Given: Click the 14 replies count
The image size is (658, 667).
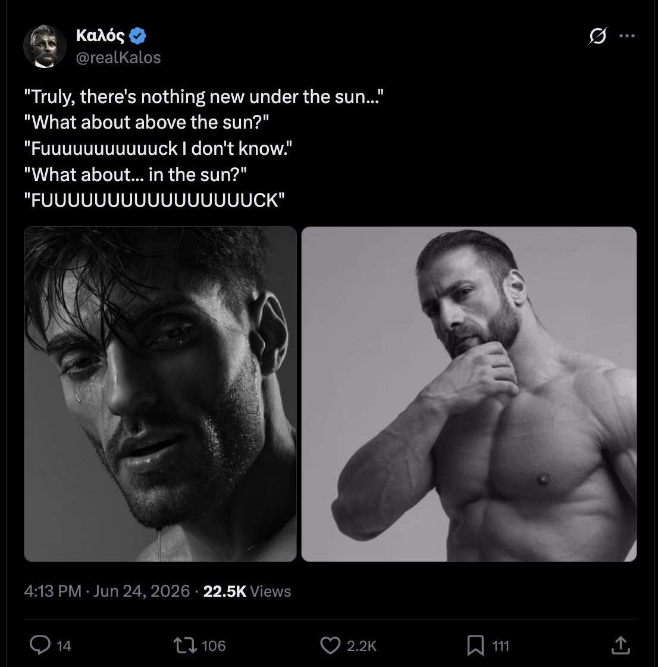Looking at the screenshot, I should (x=64, y=646).
